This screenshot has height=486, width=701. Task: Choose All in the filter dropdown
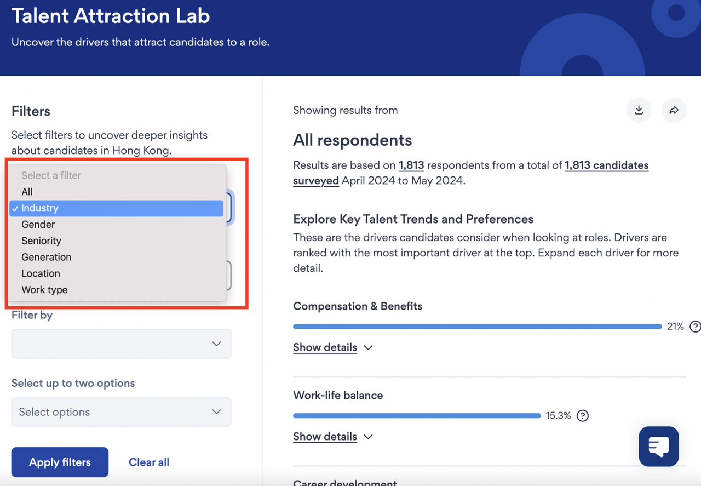tap(27, 192)
